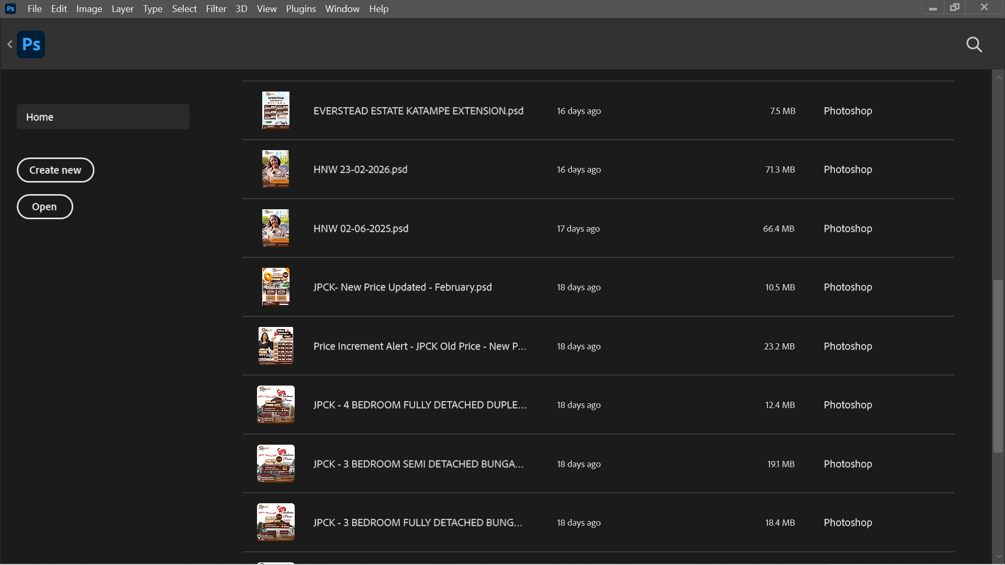The image size is (1005, 565).
Task: Click the back chevron beside Ps logo
Action: point(9,44)
